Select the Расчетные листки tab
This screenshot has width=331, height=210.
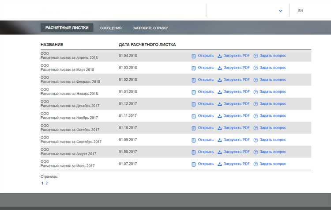tap(67, 28)
